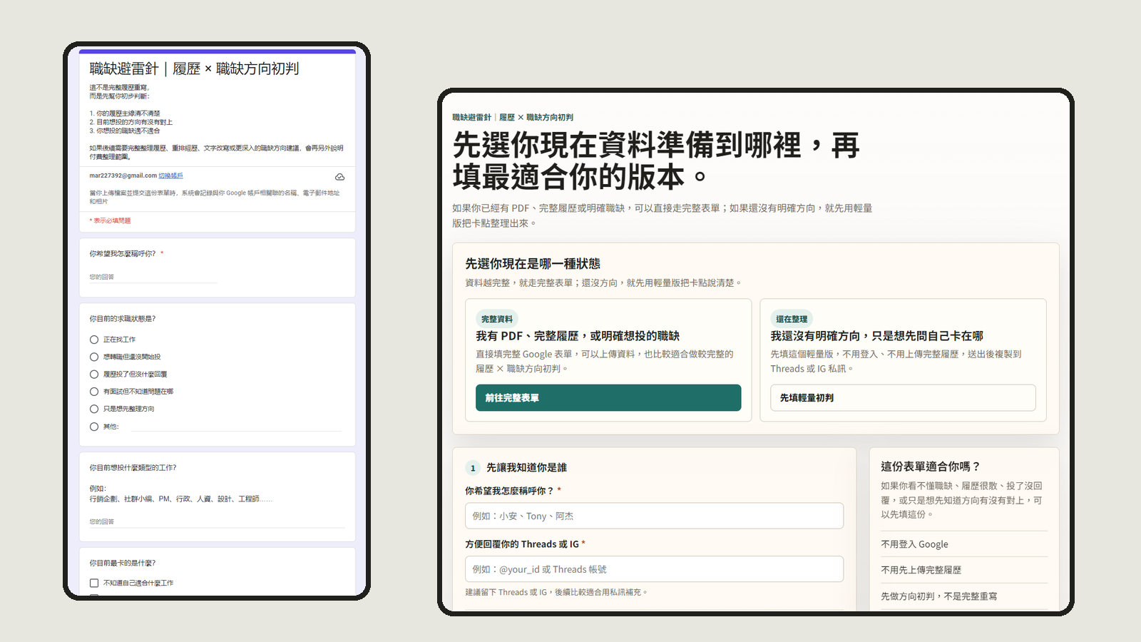The height and width of the screenshot is (642, 1141).
Task: Select the 正在找工作 radio option
Action: pos(94,340)
